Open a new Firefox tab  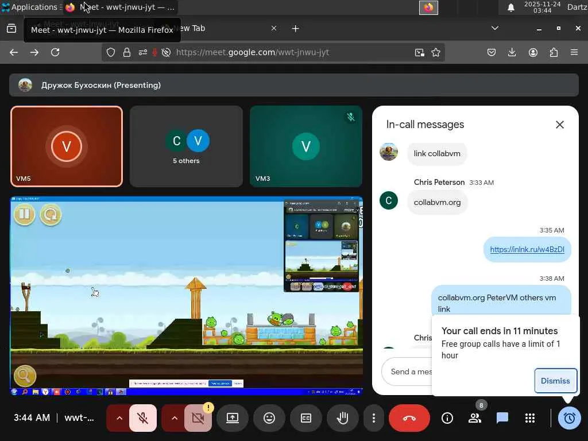tap(296, 29)
